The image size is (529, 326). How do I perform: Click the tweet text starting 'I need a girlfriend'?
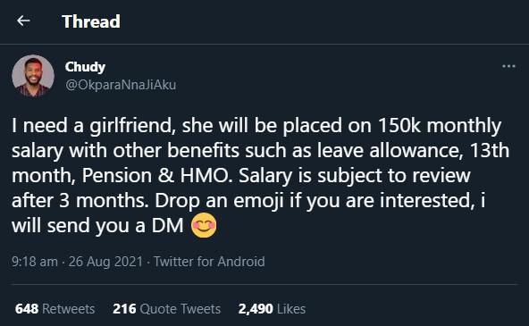(260, 175)
